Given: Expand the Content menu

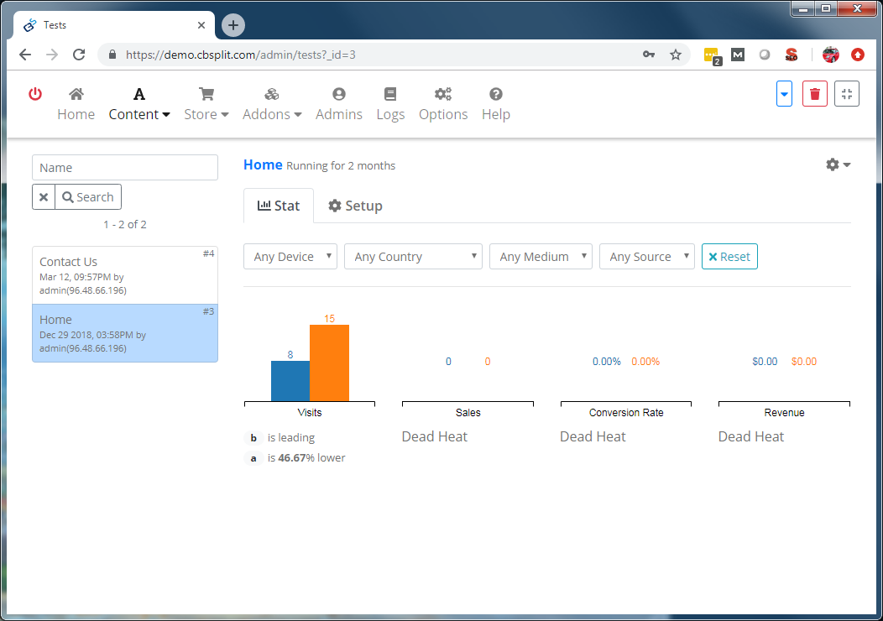Looking at the screenshot, I should (139, 104).
